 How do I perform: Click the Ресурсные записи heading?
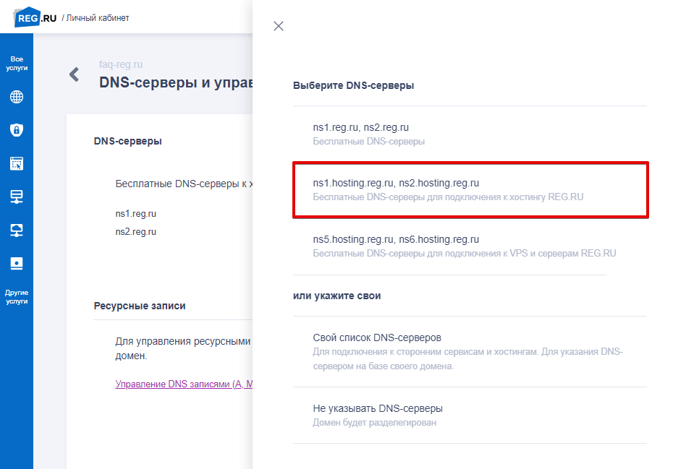(140, 306)
